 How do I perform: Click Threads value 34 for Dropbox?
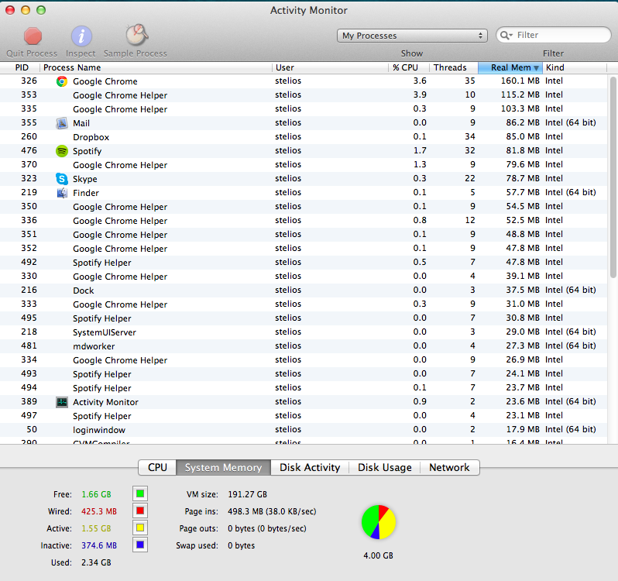470,136
